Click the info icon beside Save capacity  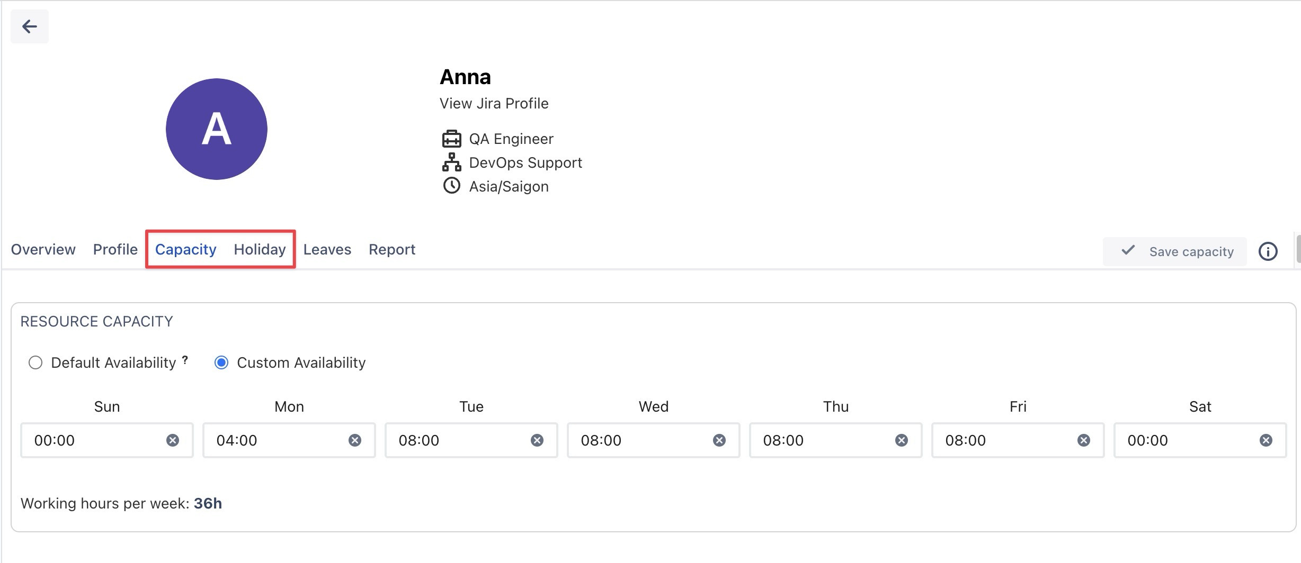coord(1268,251)
